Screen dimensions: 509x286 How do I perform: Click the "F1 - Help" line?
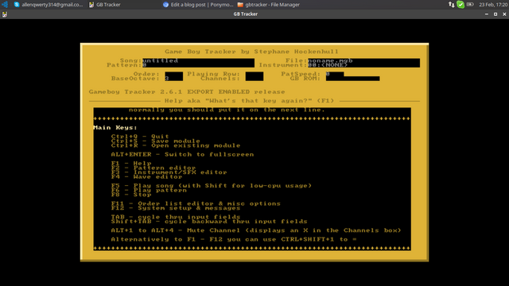131,163
